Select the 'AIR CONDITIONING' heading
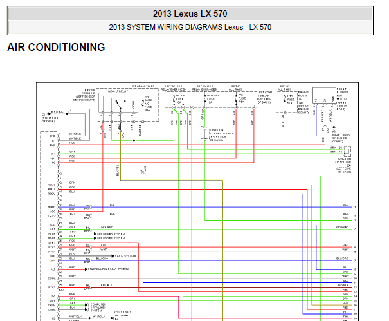This screenshot has height=321, width=389. (x=56, y=47)
